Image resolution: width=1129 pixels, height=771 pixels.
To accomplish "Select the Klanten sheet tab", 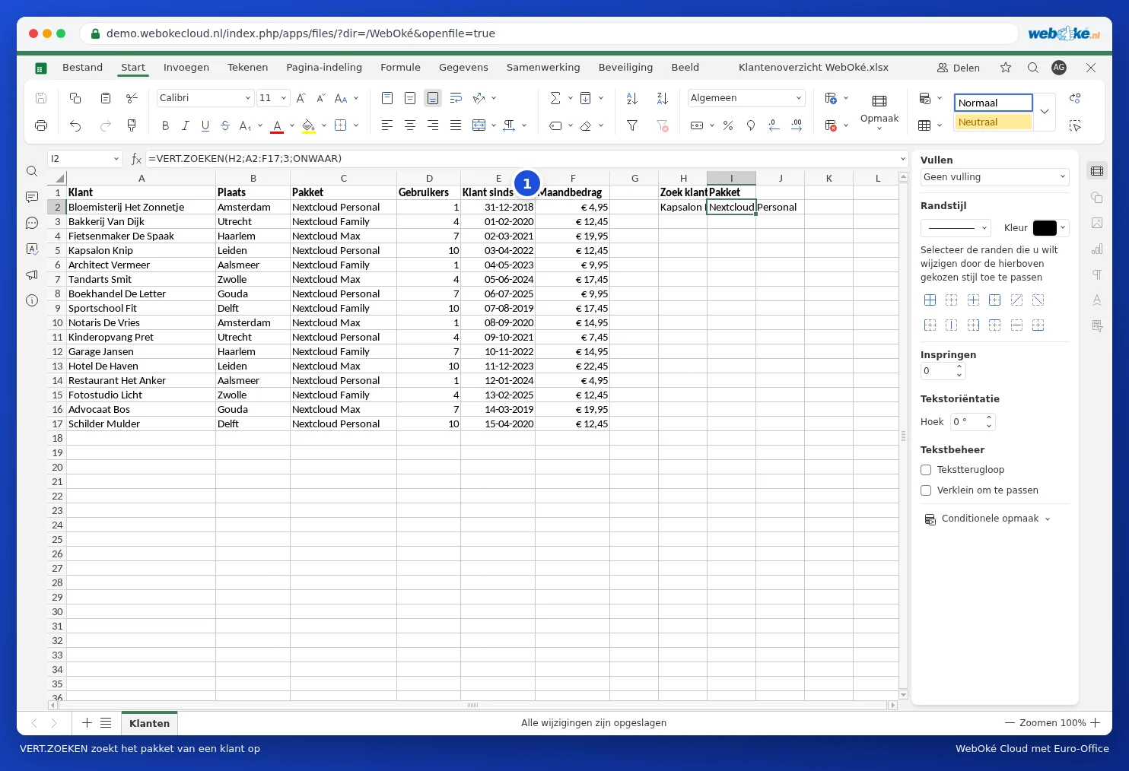I will click(149, 723).
